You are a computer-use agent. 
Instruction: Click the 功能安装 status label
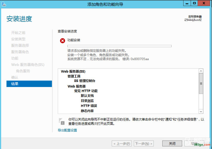[x=74, y=40]
